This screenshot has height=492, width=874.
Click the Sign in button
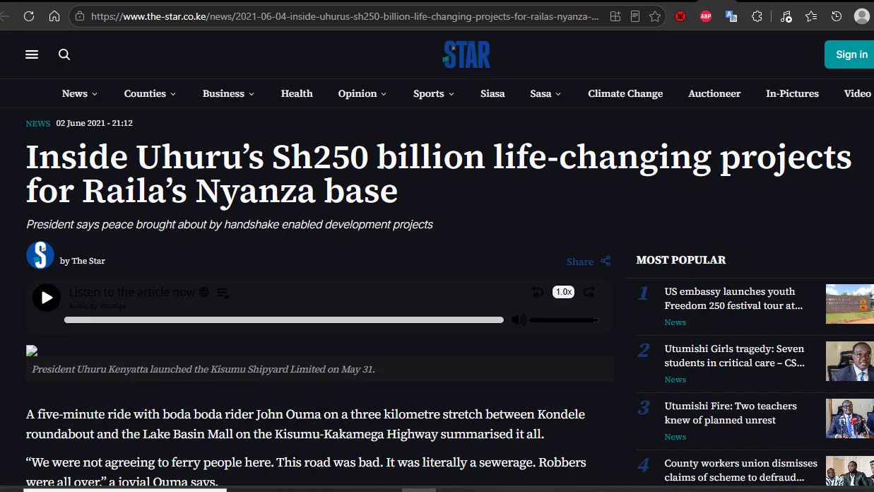tap(849, 54)
